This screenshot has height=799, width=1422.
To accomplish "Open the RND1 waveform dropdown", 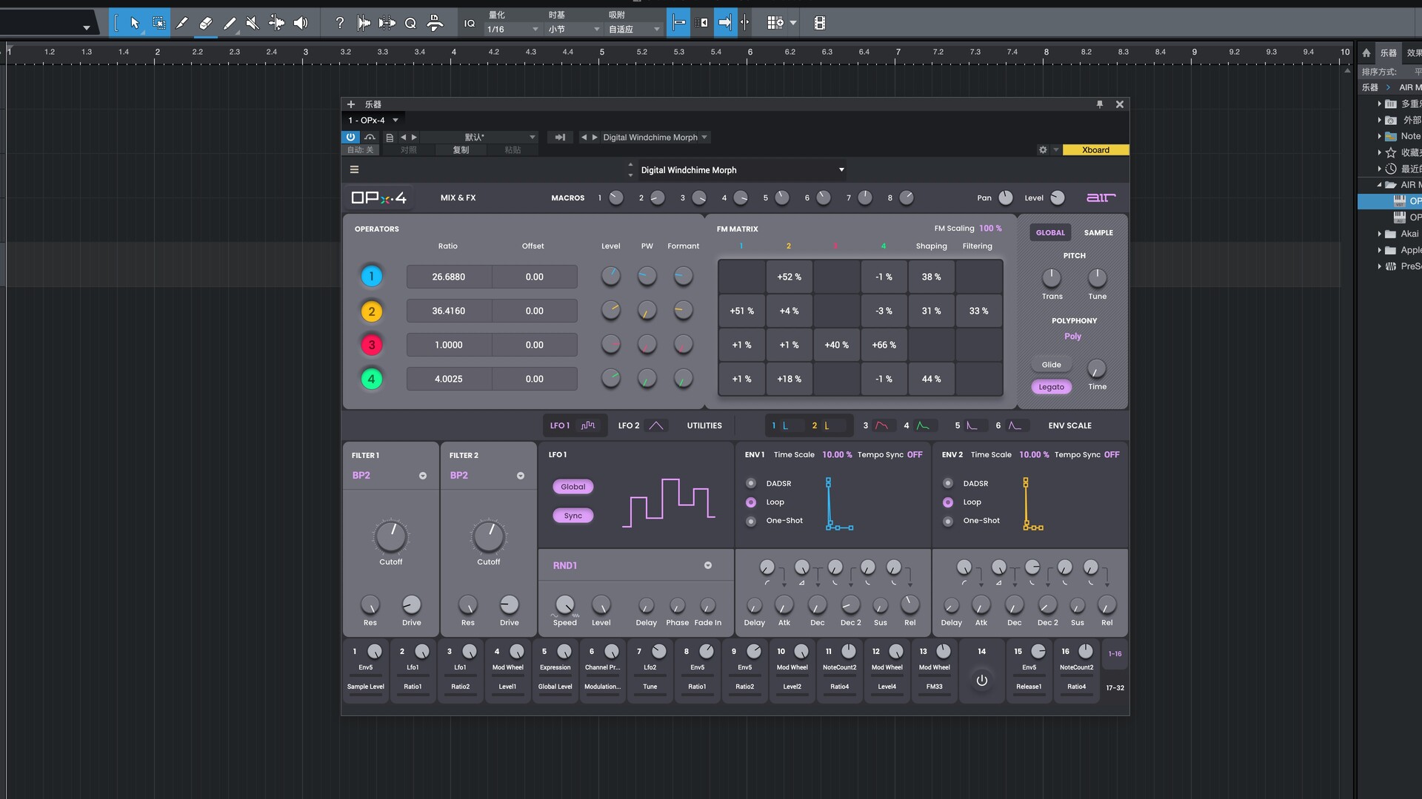I will pos(707,565).
